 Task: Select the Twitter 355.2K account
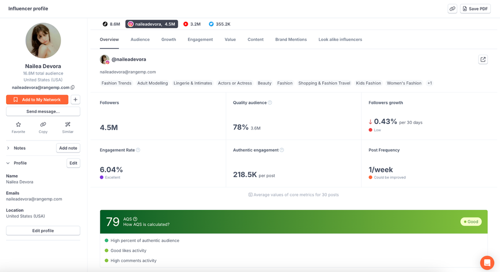219,24
